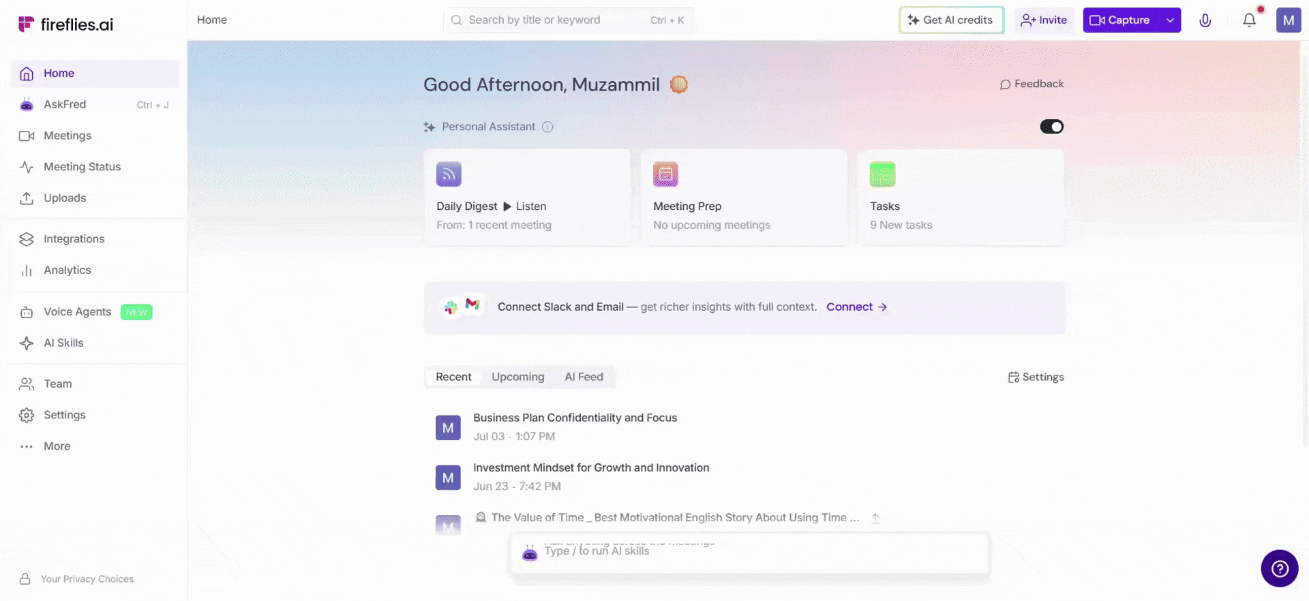
Task: Open Integrations from the sidebar
Action: pos(95,239)
